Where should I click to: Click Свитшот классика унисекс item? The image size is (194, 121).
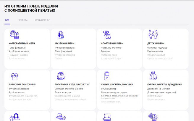(69, 89)
